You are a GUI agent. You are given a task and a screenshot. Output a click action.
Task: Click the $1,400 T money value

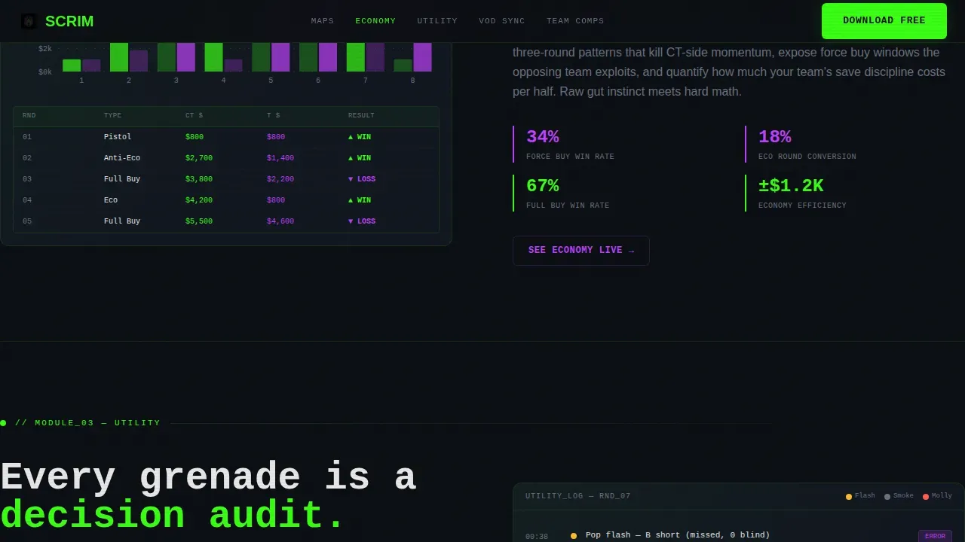tap(280, 158)
